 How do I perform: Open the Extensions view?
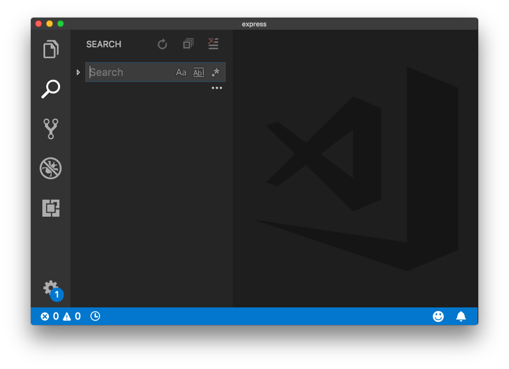click(51, 208)
